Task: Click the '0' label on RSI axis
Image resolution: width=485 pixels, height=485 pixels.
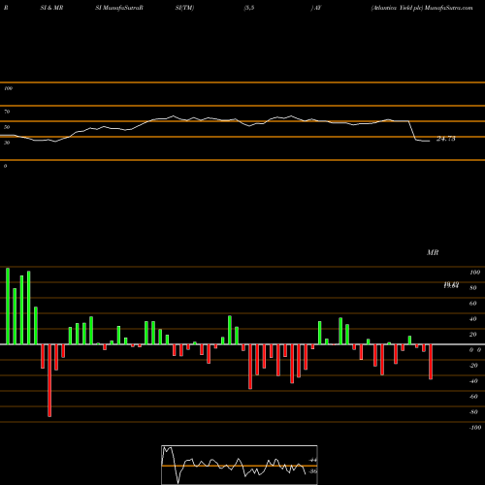Action: pyautogui.click(x=5, y=166)
